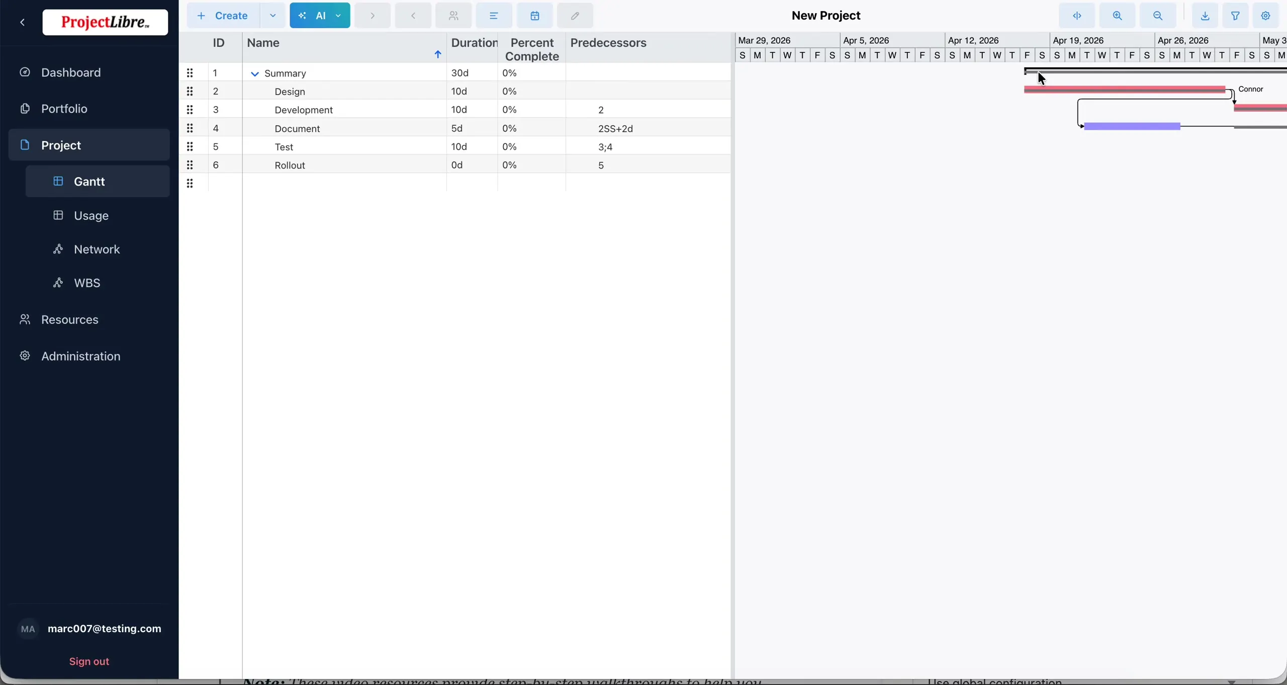Click the scroll-to-task arrows icon
1287x685 pixels.
pyautogui.click(x=1077, y=16)
